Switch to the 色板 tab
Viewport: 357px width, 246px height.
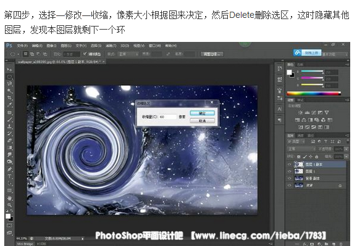(300, 65)
